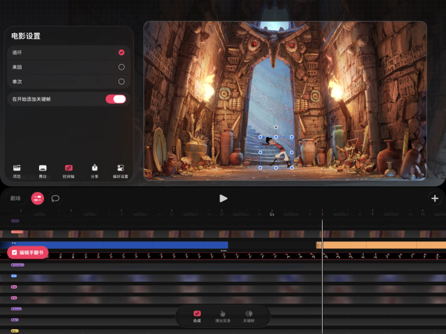Click the plus icon to add track
This screenshot has width=446, height=334.
(x=435, y=198)
